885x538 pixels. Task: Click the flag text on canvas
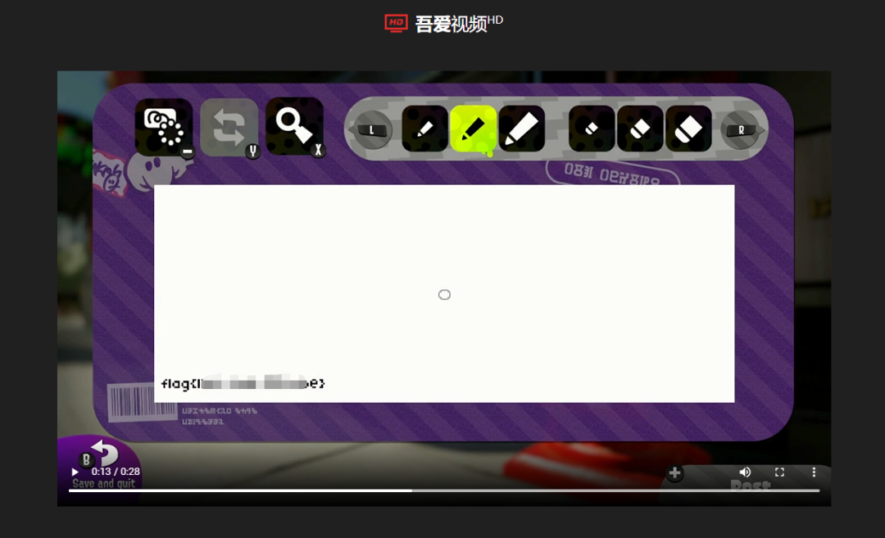click(x=243, y=383)
